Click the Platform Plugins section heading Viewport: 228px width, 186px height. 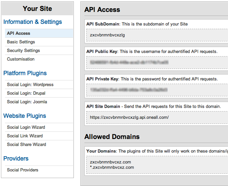point(25,73)
